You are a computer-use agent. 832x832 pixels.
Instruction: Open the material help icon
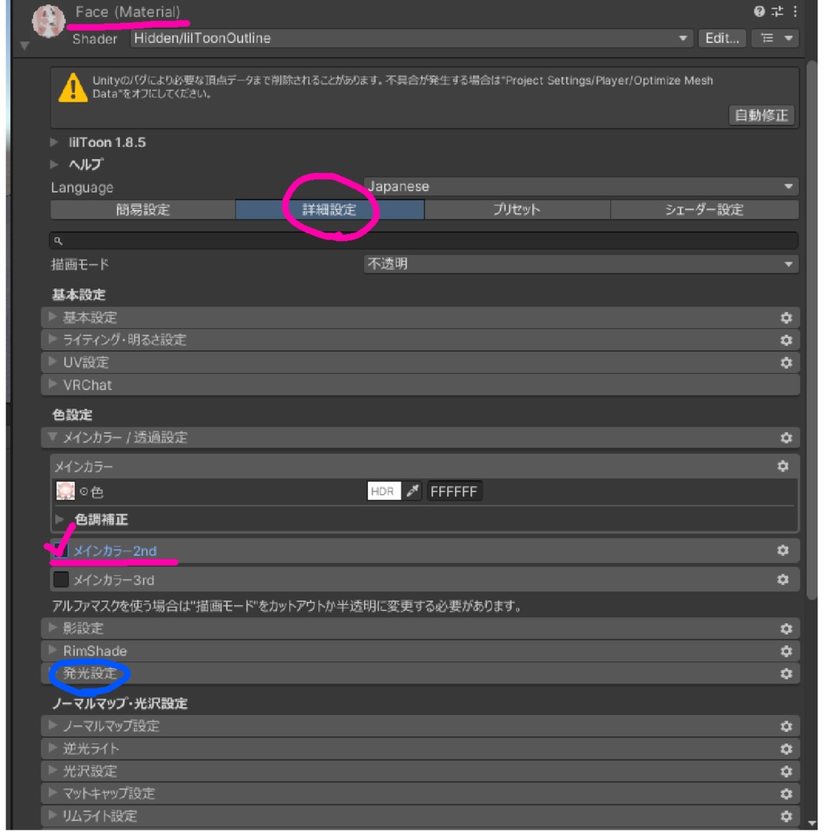point(759,11)
